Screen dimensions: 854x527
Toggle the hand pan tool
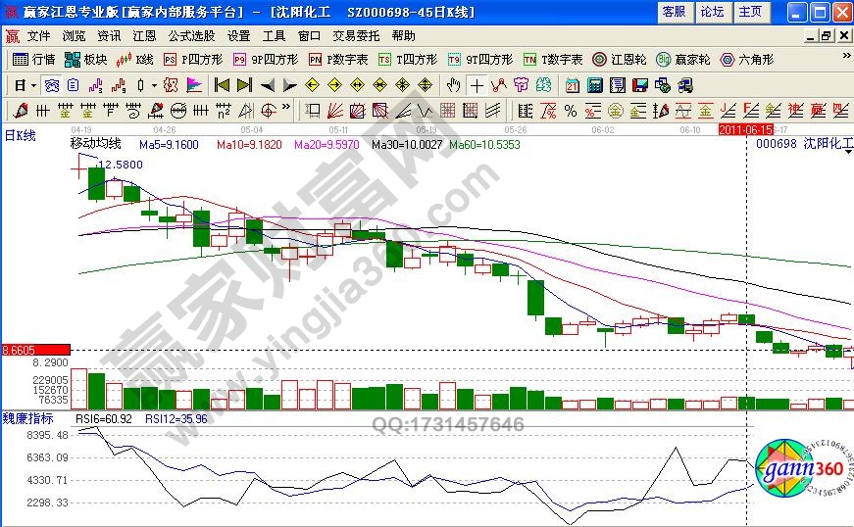[453, 85]
